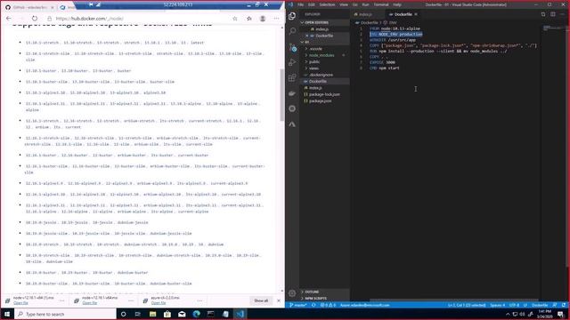Open the Extensions view in activity bar
This screenshot has width=570, height=320.
coord(292,77)
